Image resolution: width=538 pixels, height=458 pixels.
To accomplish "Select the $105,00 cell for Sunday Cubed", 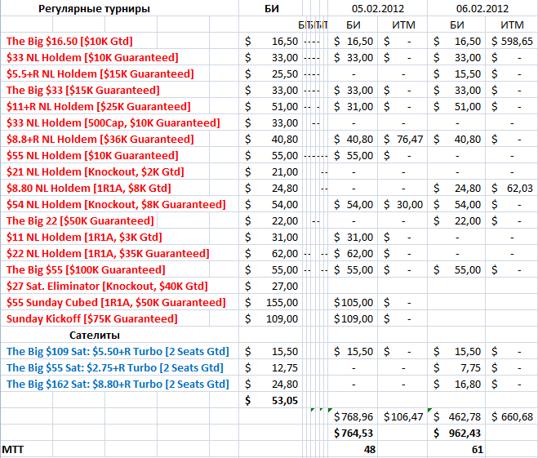I will tap(353, 303).
